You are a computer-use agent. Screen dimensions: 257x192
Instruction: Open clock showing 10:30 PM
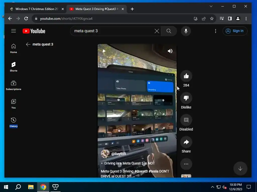[x=235, y=187]
